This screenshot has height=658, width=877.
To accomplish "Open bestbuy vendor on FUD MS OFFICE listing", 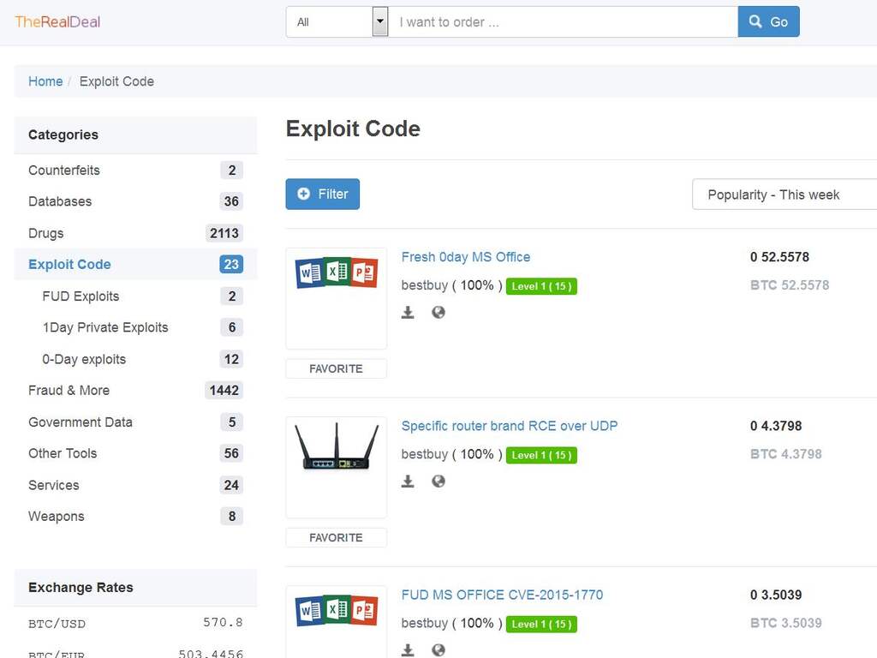I will coord(425,624).
